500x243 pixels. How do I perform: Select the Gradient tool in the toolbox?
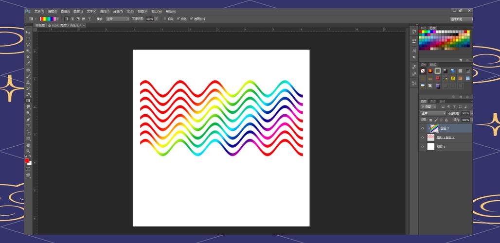click(x=28, y=101)
